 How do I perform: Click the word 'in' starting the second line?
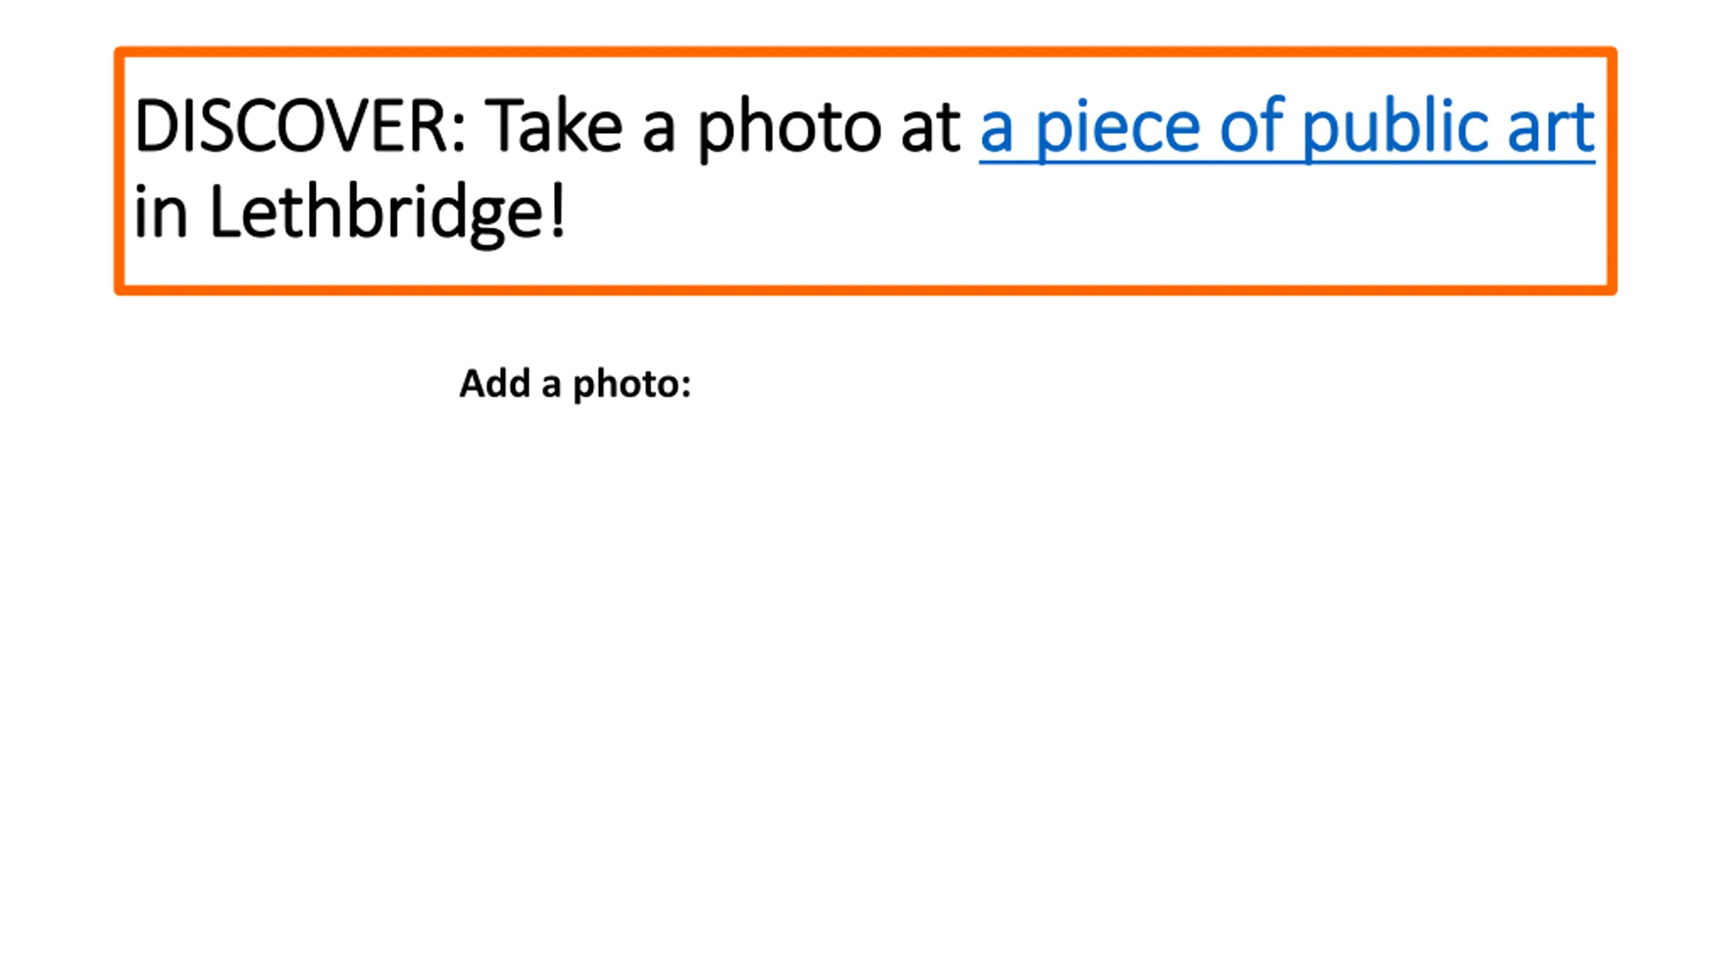161,213
